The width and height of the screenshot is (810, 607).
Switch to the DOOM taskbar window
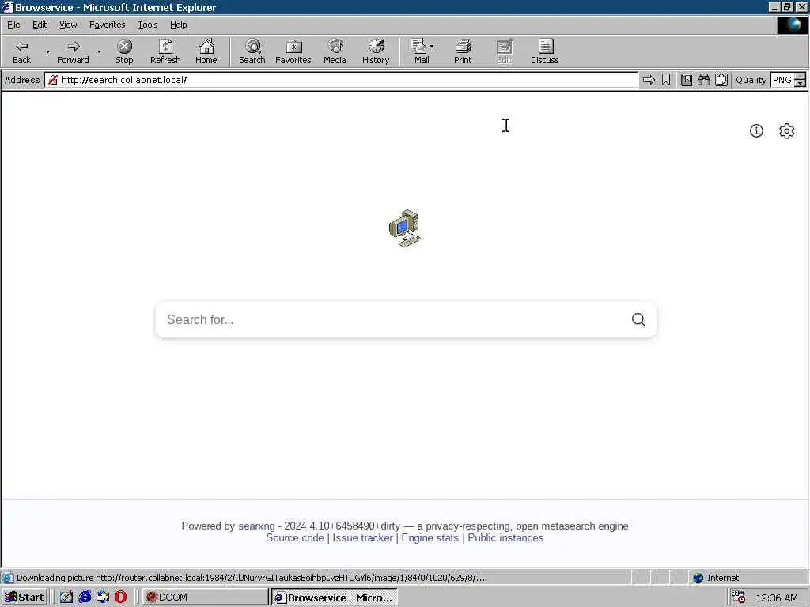[205, 598]
